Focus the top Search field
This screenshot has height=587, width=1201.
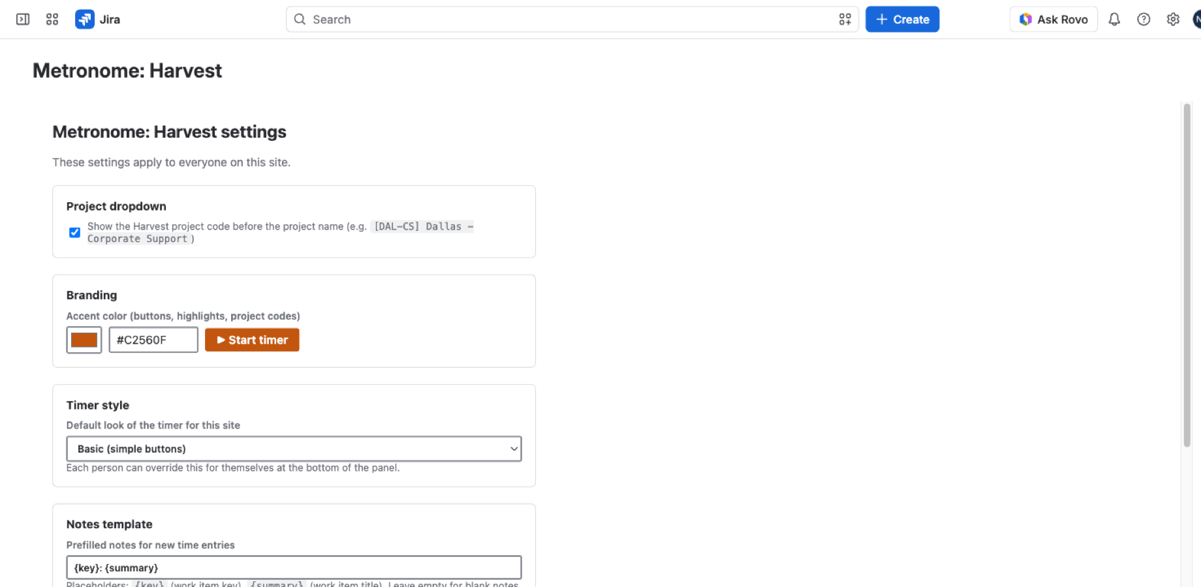click(x=572, y=20)
